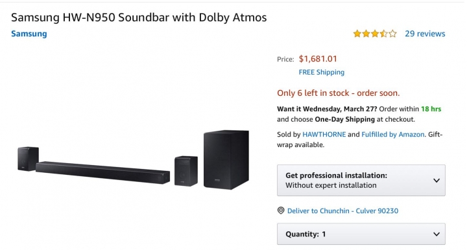
Task: Click the $1,681.01 price
Action: click(x=318, y=59)
